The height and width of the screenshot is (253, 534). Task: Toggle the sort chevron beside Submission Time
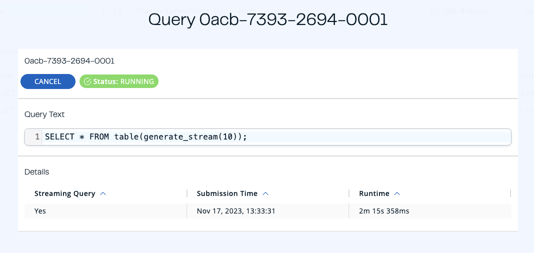pyautogui.click(x=265, y=193)
